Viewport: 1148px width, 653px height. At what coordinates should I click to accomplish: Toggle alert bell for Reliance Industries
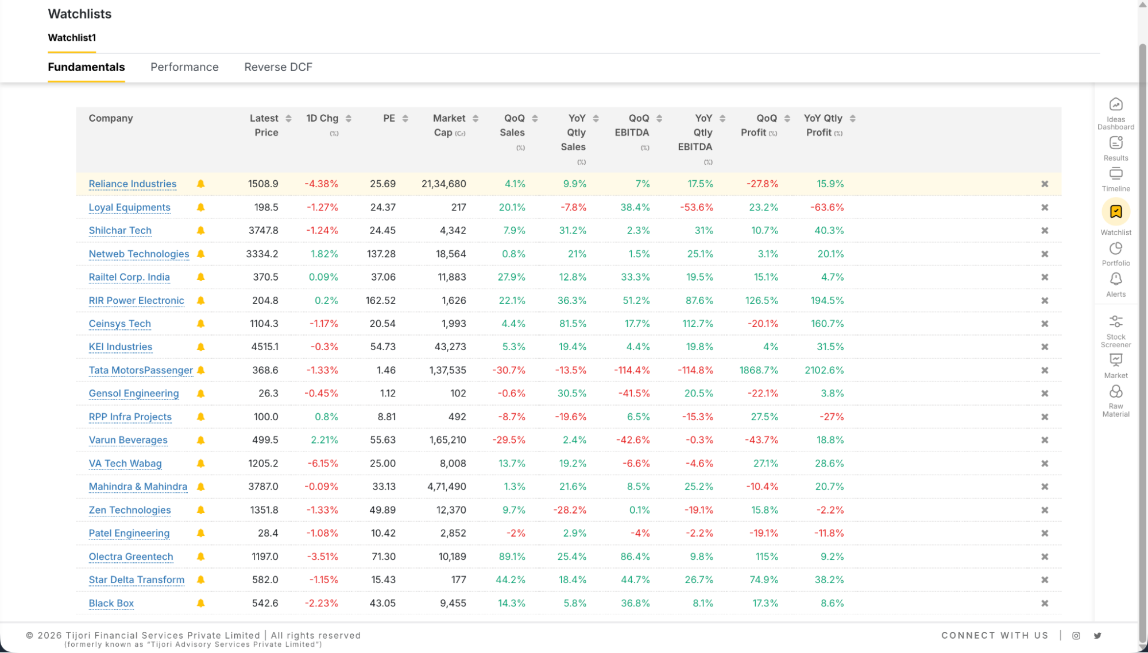(200, 184)
